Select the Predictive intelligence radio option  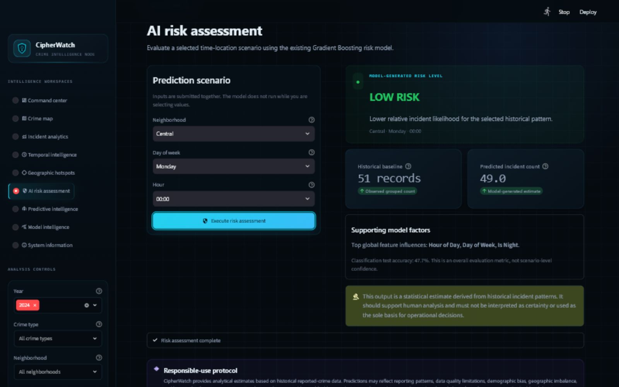[x=15, y=209]
